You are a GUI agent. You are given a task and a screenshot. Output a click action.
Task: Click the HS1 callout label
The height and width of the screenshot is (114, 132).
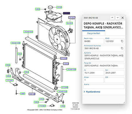[20, 54]
